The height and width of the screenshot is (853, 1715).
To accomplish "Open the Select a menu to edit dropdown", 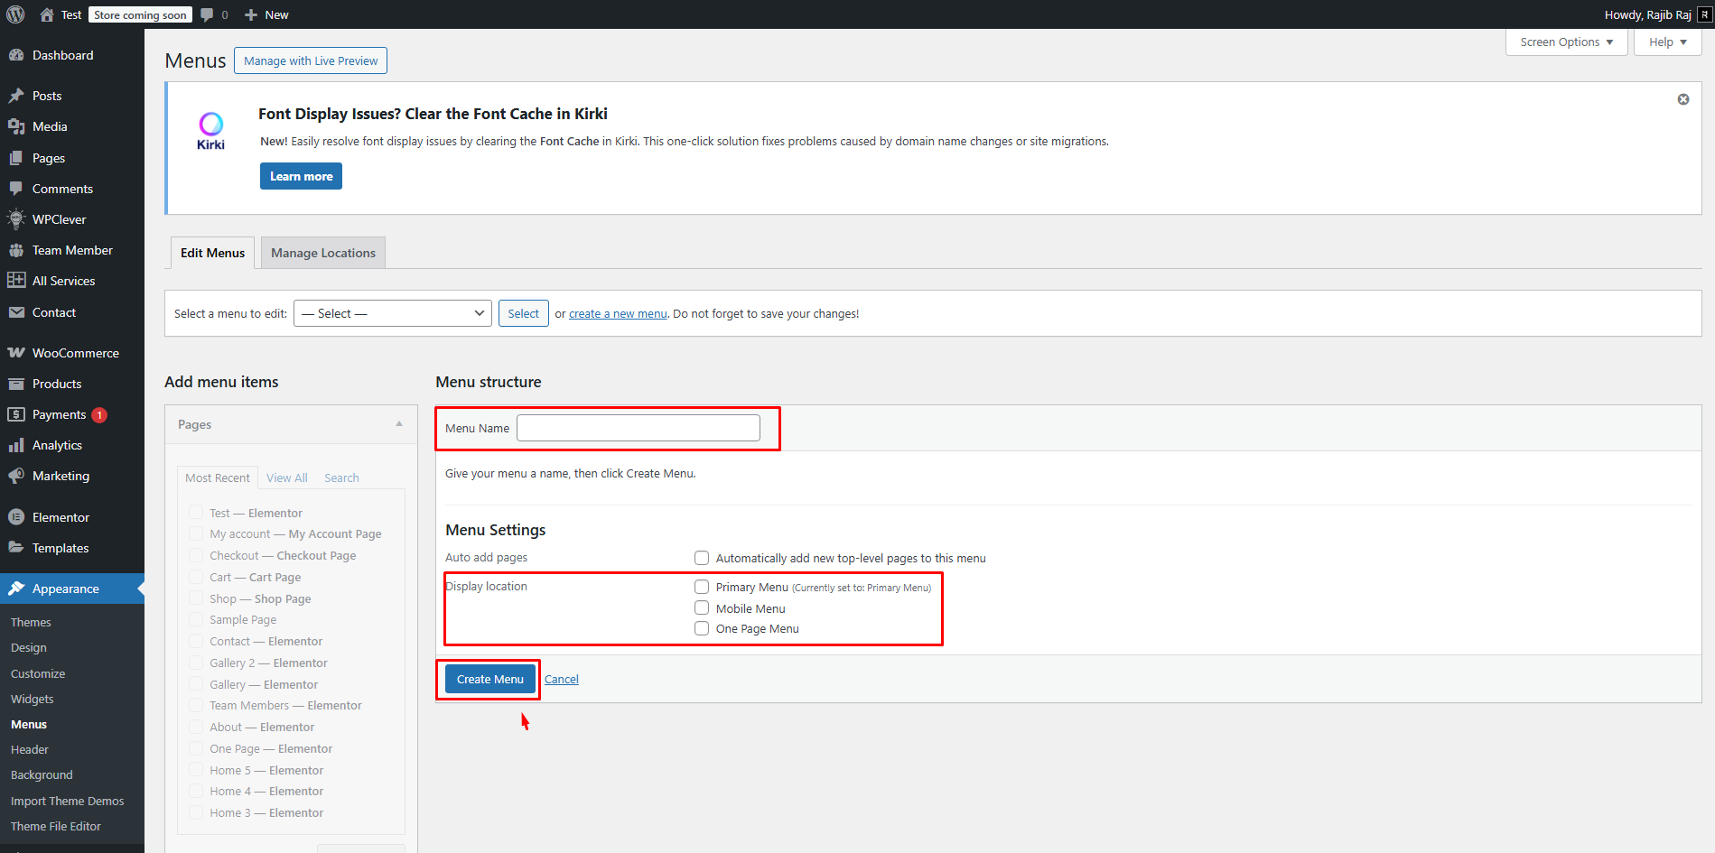I will coord(393,313).
